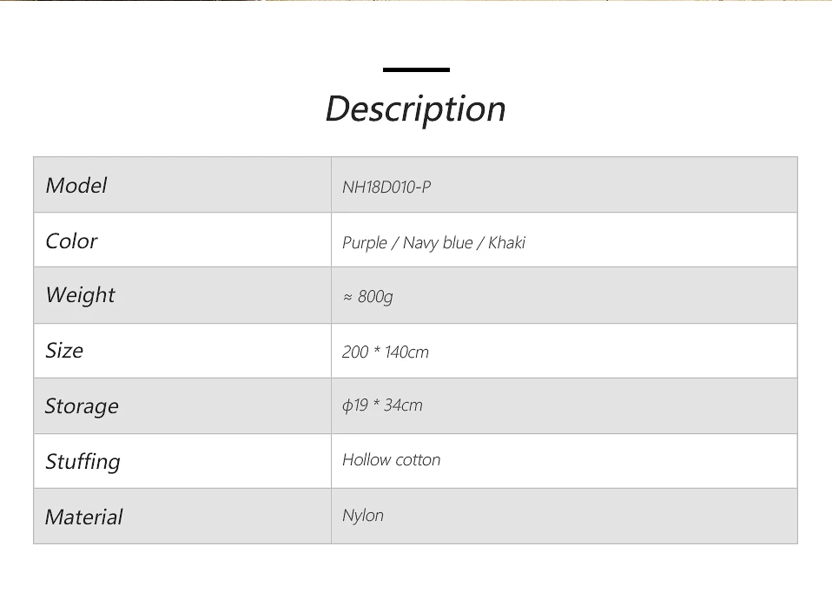The width and height of the screenshot is (832, 599).
Task: Click the word Khaki in color list
Action: (506, 242)
